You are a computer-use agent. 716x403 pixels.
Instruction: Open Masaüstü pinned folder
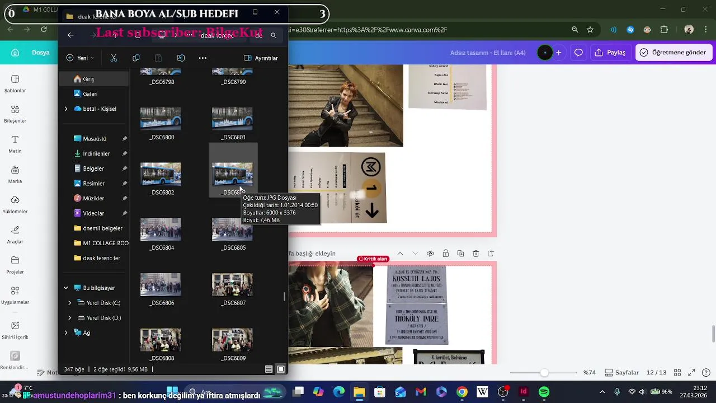[94, 138]
